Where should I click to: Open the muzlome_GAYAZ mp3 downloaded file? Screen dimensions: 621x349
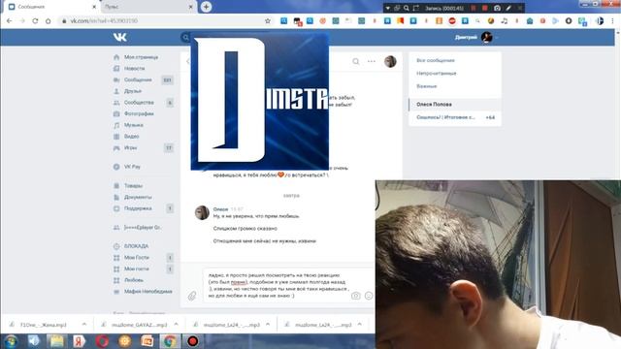139,325
